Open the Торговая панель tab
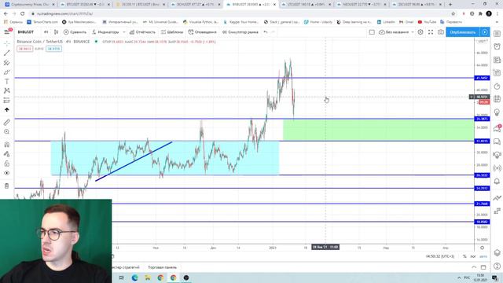This screenshot has height=283, width=503. coord(163,267)
